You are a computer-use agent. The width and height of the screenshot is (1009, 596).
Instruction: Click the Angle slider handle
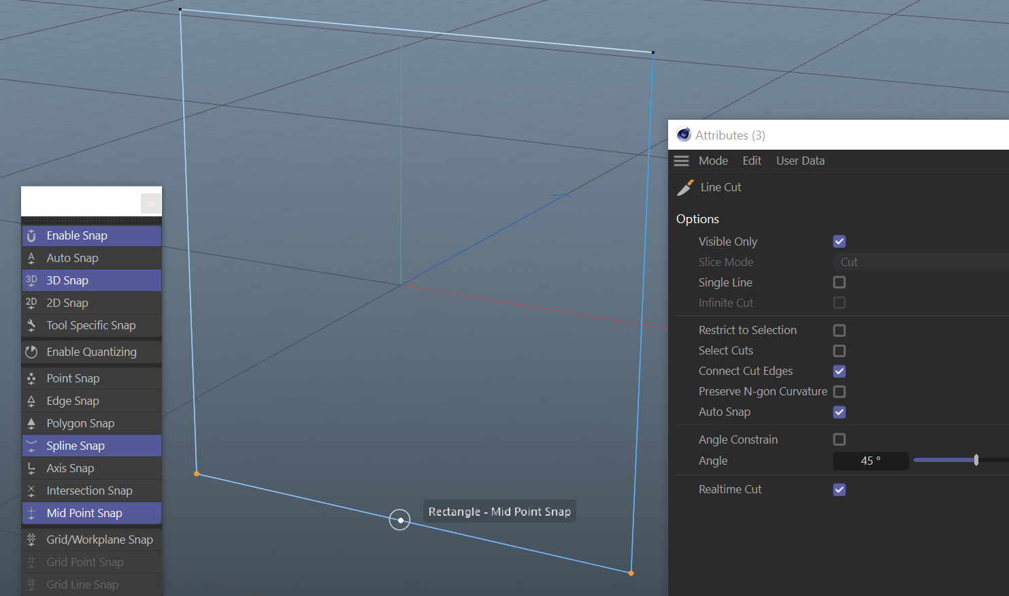976,461
